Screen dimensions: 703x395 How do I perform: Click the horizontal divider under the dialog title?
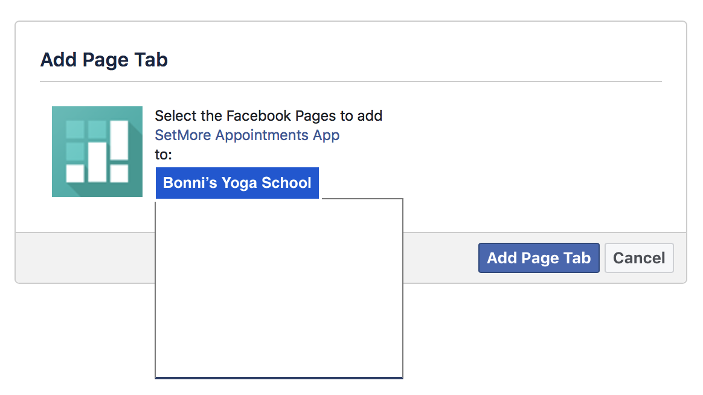coord(351,82)
